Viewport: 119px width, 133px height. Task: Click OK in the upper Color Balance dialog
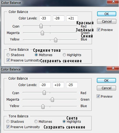tap(107, 14)
